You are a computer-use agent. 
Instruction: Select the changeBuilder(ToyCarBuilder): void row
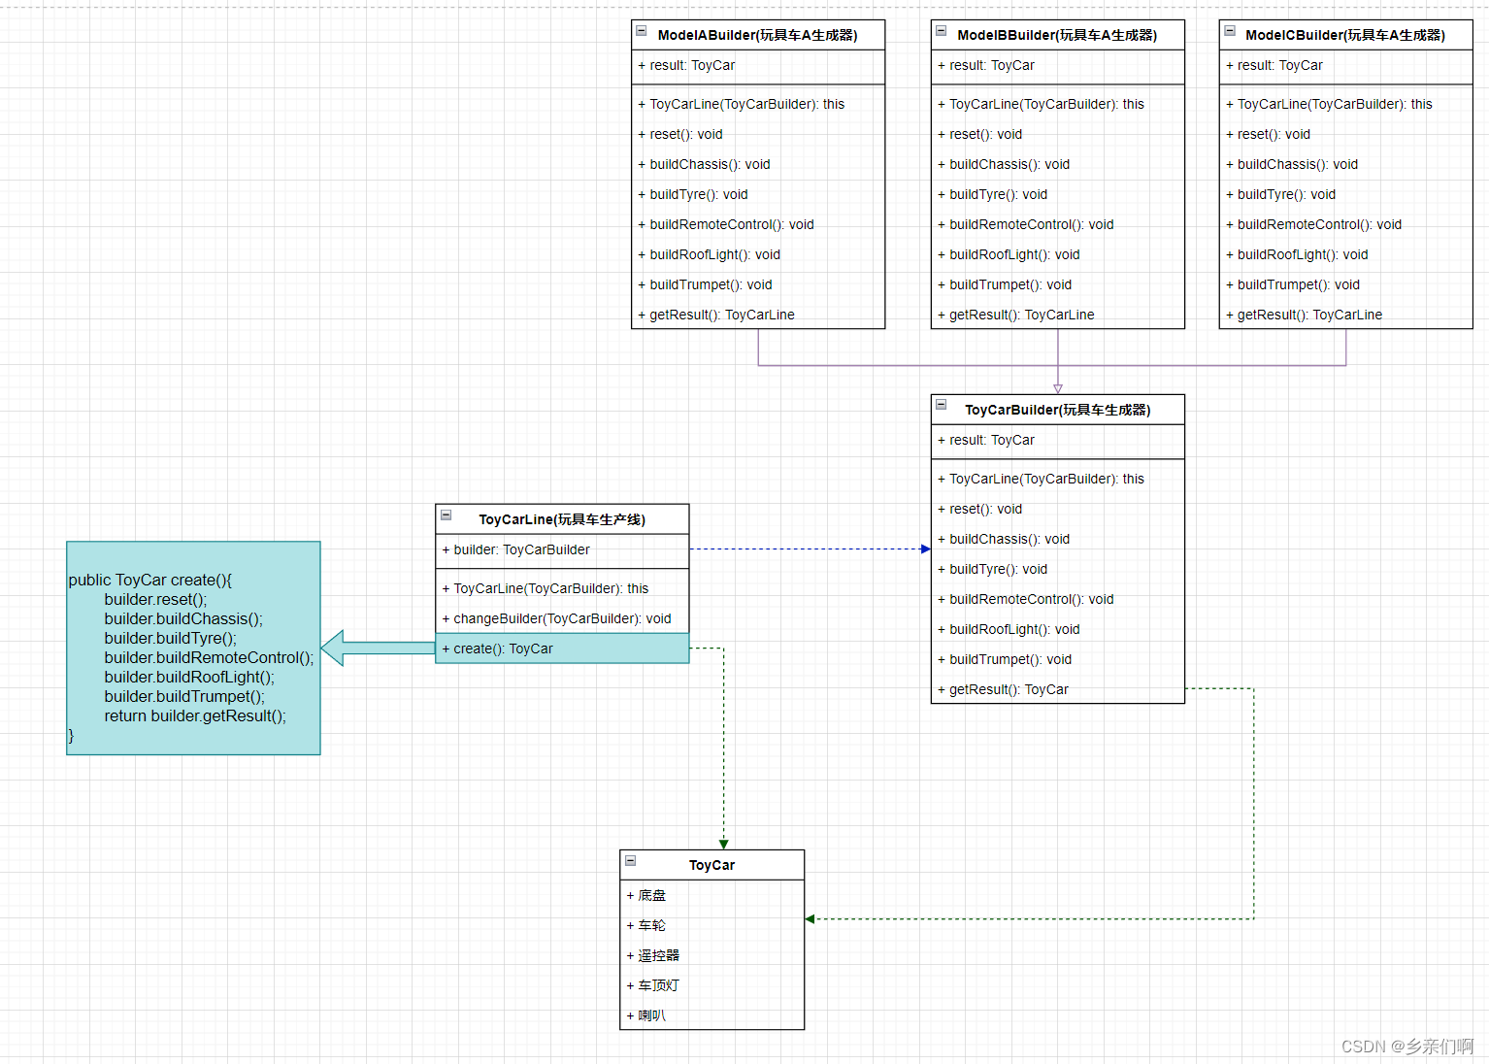pos(563,618)
